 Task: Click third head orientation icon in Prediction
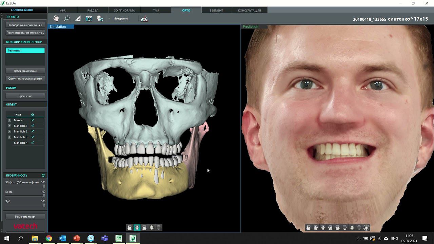point(323,228)
